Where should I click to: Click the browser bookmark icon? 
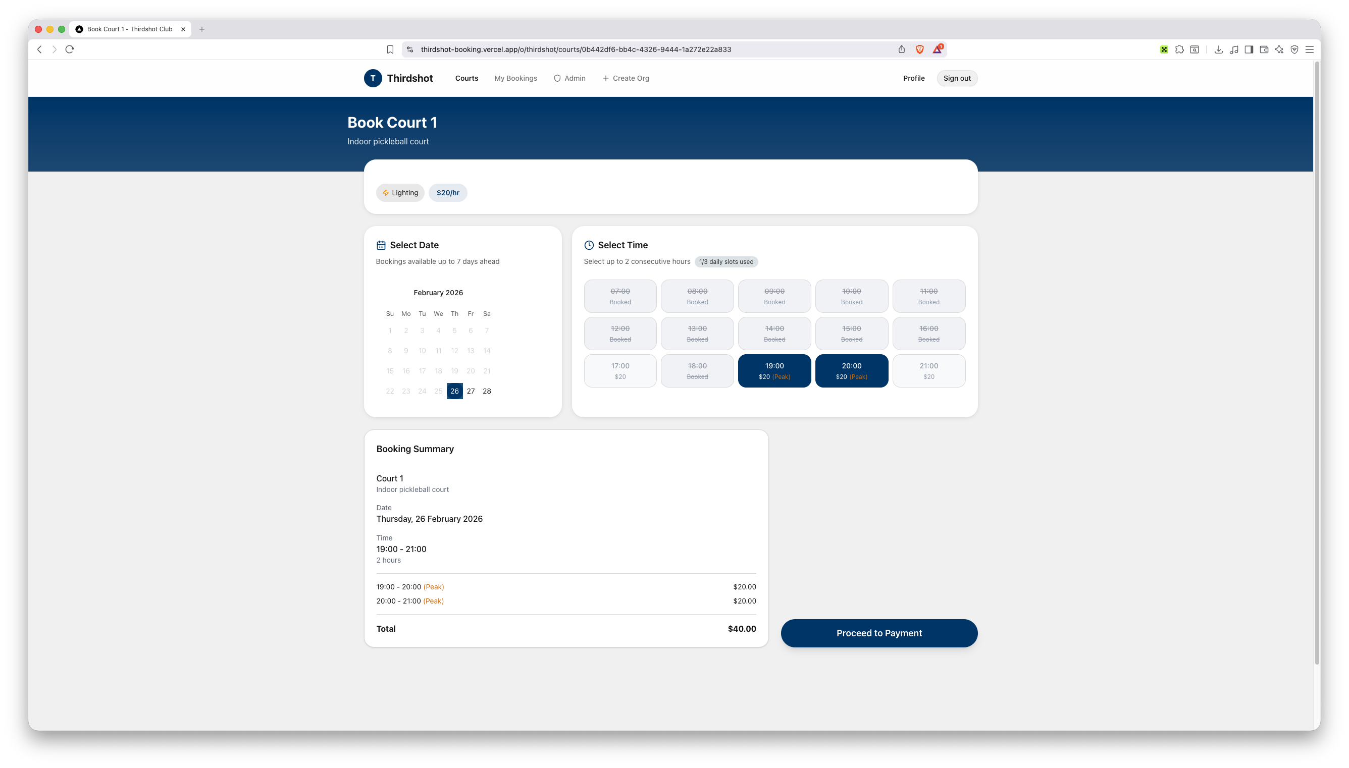coord(390,49)
